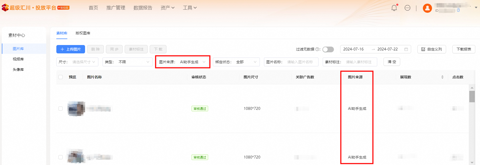Sort by 展现数 using sort arrows
This screenshot has width=480, height=165.
(442, 77)
